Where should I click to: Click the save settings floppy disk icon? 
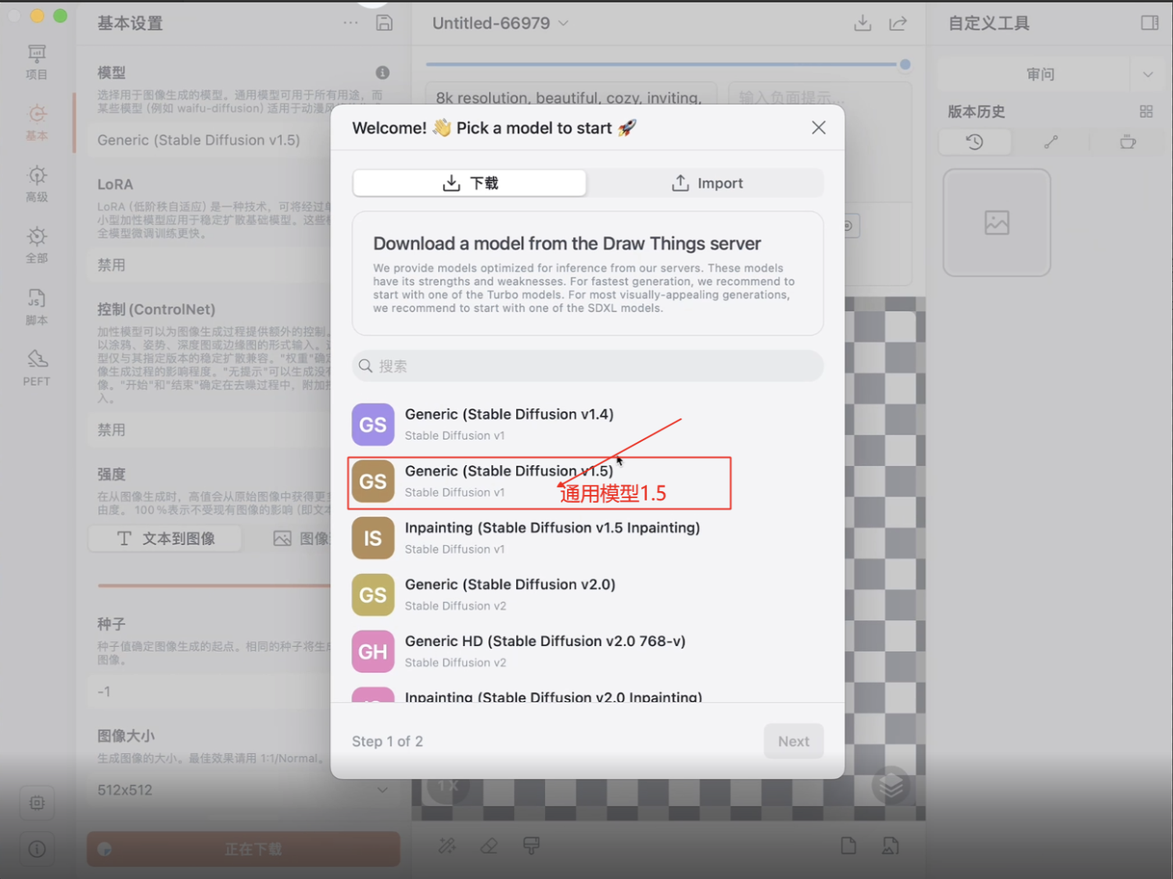[x=384, y=23]
